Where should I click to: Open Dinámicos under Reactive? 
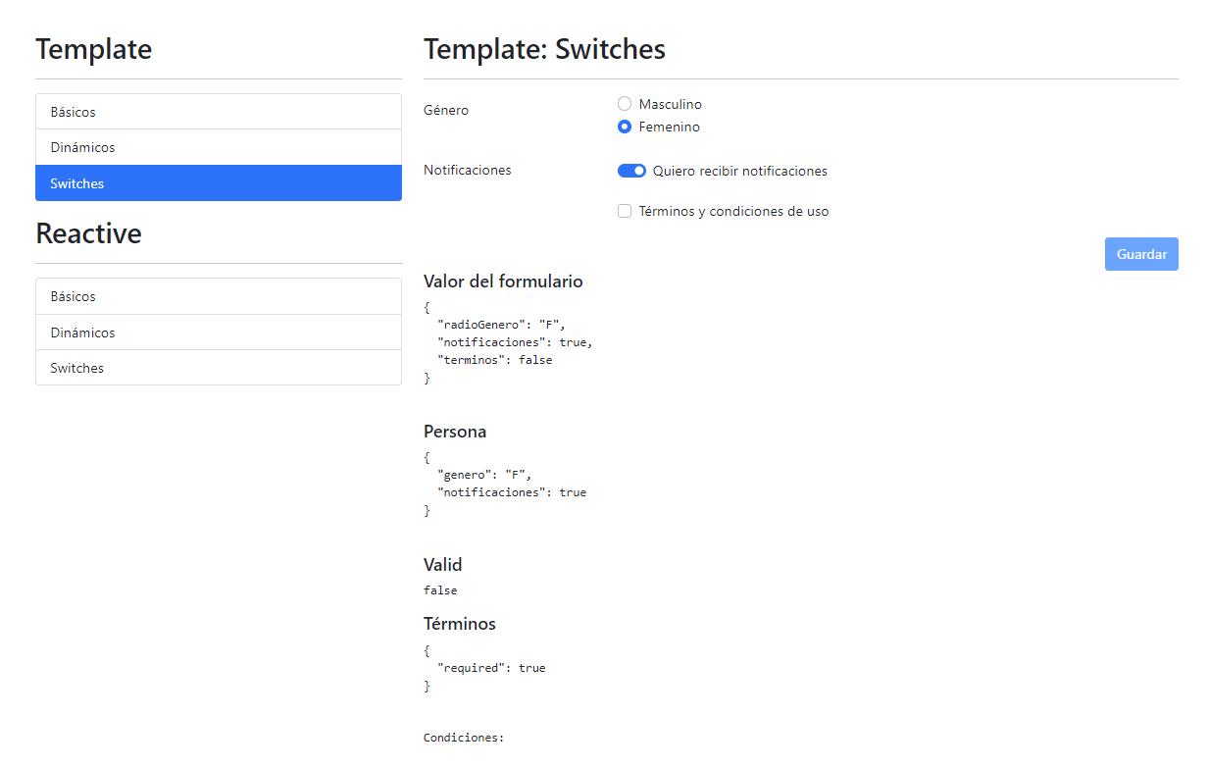[x=218, y=332]
